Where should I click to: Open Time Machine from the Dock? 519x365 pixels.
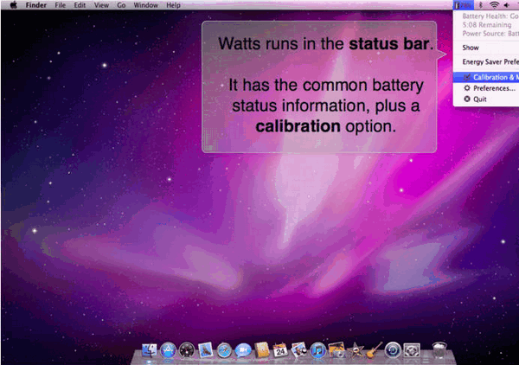click(x=393, y=350)
